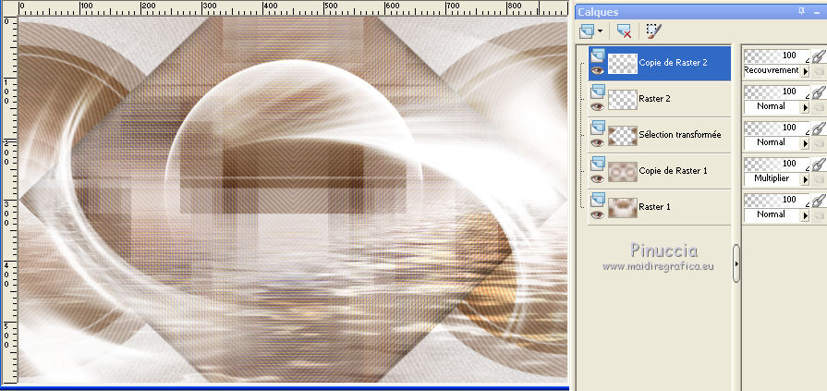Adjust opacity slider of Raster 1
827x391 pixels.
click(x=776, y=200)
